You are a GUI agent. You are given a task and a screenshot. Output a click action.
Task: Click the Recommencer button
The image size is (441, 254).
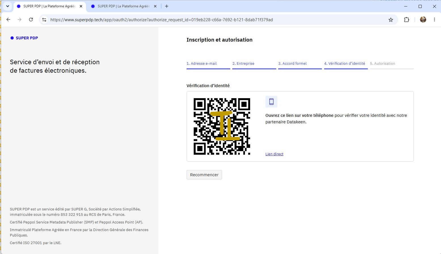(204, 175)
